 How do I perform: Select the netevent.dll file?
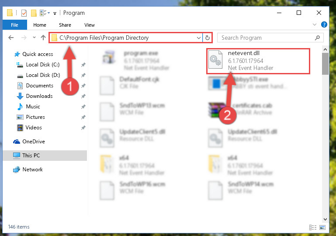pyautogui.click(x=258, y=61)
